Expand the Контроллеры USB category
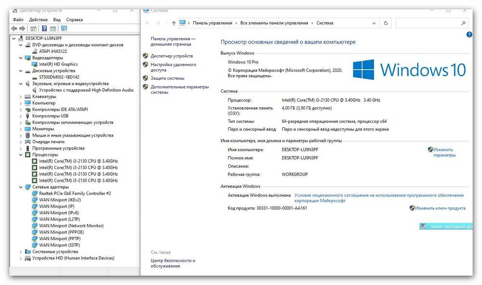 tap(21, 116)
